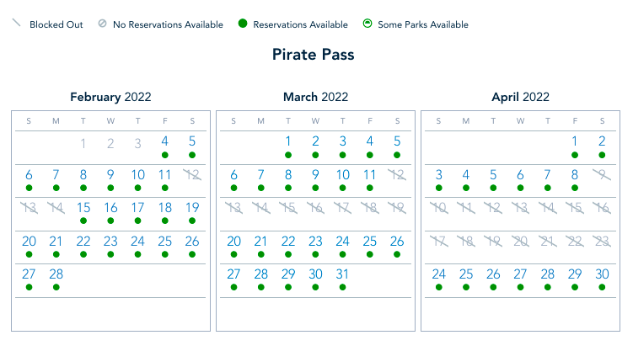This screenshot has width=633, height=351.
Task: Select March 31 on the calendar
Action: click(342, 274)
